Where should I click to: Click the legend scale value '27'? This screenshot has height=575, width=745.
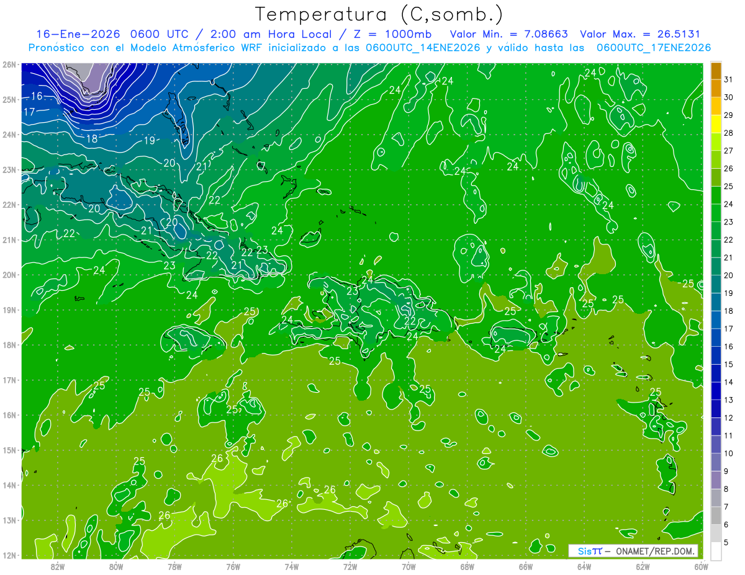point(728,151)
